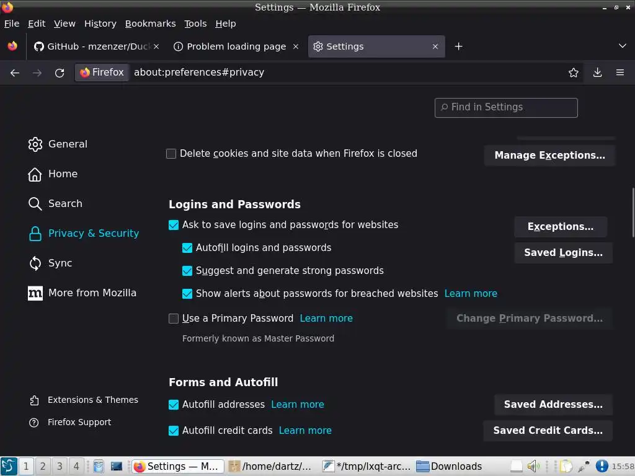Open the LXQt start menu icon
Image resolution: width=635 pixels, height=476 pixels.
[x=9, y=466]
